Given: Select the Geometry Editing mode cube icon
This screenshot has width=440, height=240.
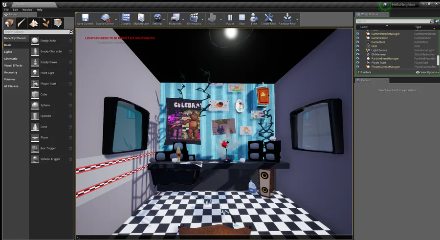Looking at the screenshot, I should pos(58,23).
